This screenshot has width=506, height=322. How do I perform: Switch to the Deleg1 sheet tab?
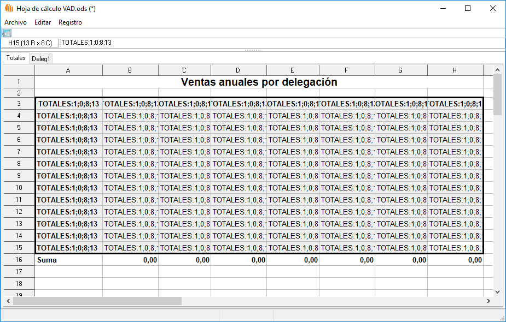click(41, 58)
